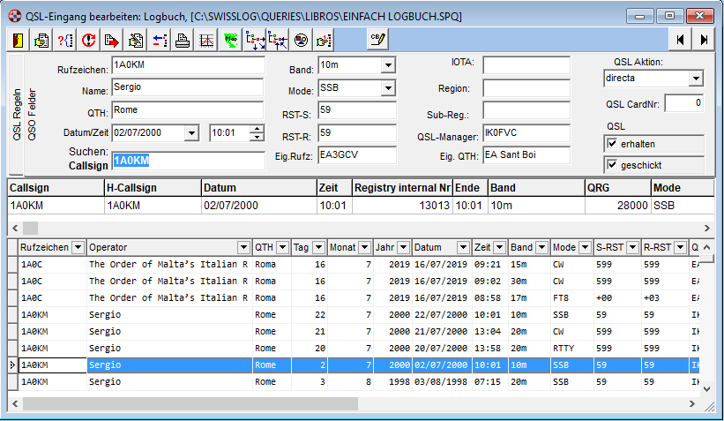Select the 'QSO Felder' vertical tab
Viewport: 724px width, 421px height.
coord(32,115)
